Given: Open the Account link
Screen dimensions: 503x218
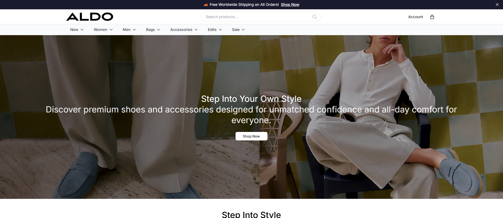Looking at the screenshot, I should (x=415, y=17).
